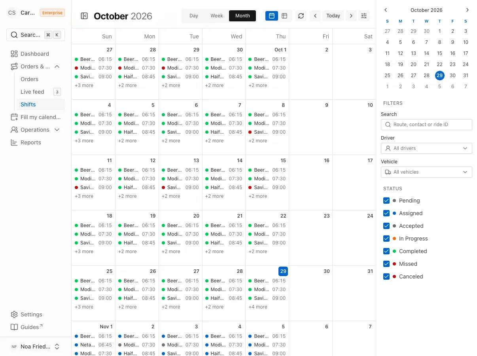Click Live feed count badge 3
477x356 pixels.
[x=57, y=92]
